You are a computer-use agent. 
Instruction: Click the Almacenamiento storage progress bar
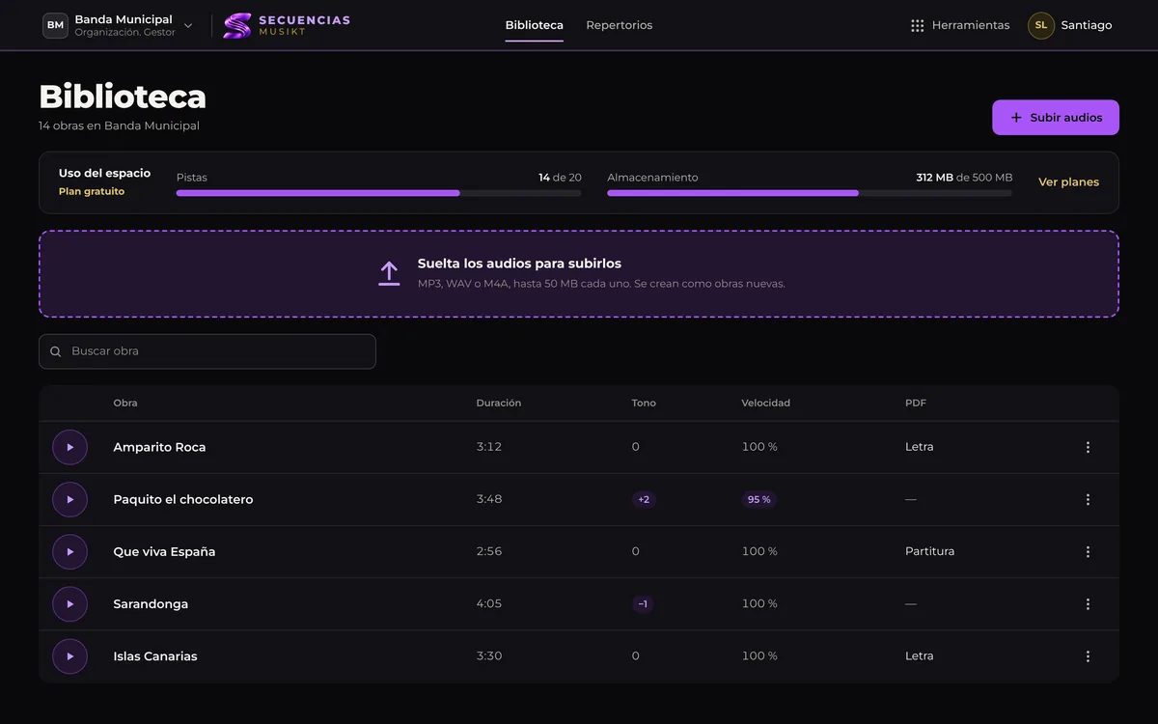810,193
